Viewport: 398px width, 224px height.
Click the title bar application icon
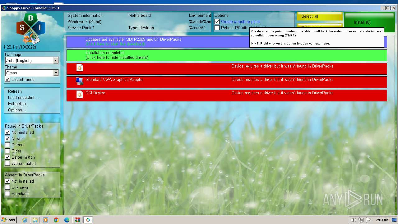click(4, 8)
